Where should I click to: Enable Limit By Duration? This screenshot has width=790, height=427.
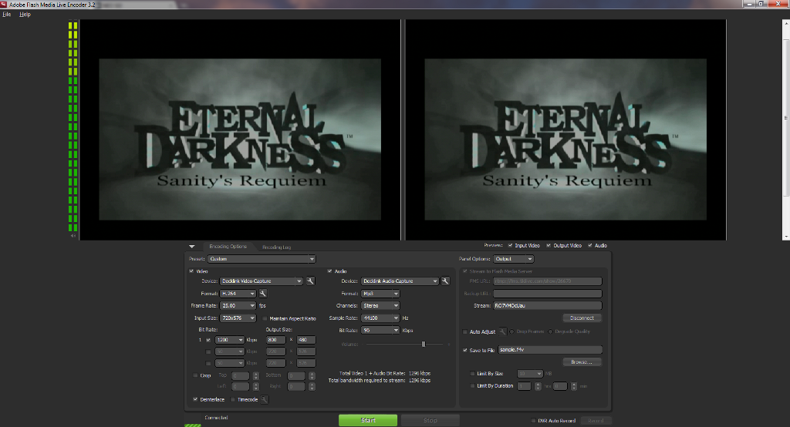[473, 385]
